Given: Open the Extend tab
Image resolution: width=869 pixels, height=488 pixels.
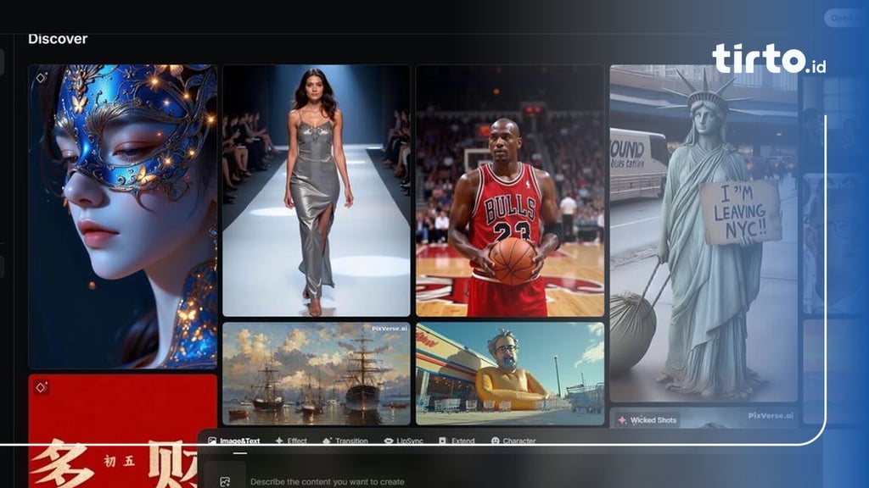Looking at the screenshot, I should click(x=457, y=441).
